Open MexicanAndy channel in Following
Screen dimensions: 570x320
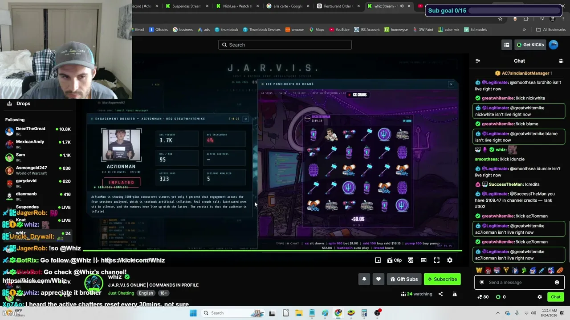38,144
